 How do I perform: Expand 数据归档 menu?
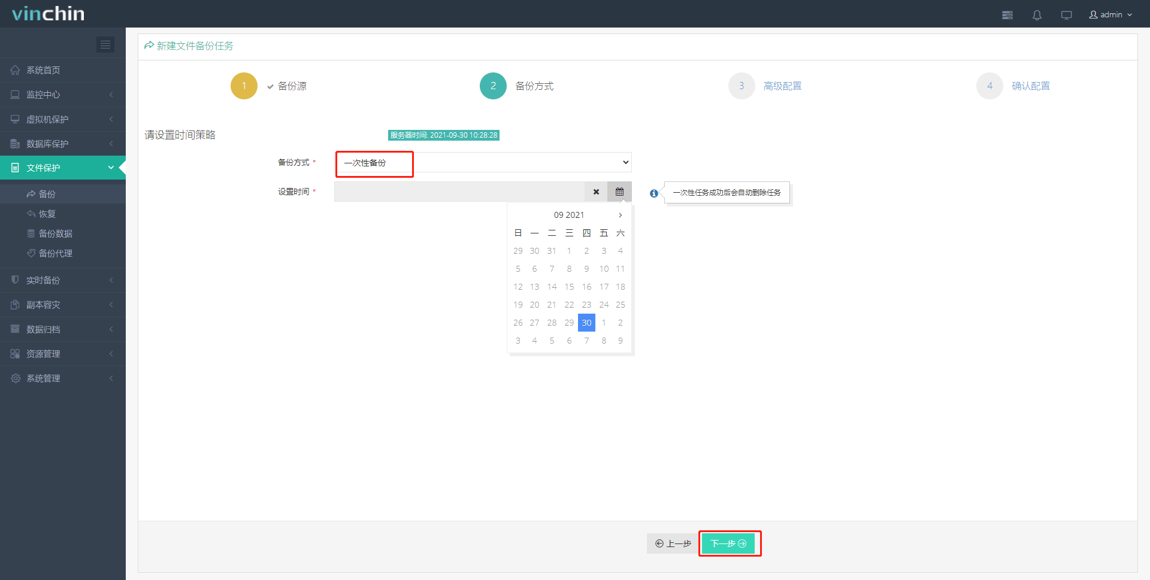point(63,329)
